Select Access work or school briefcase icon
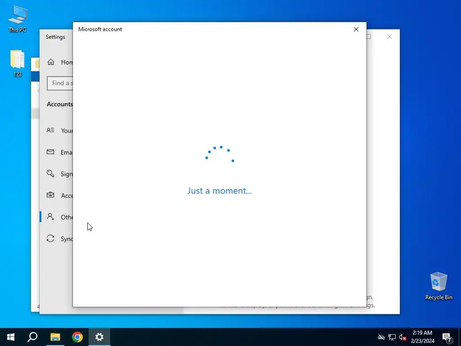Viewport: 461px width, 346px height. pos(50,195)
